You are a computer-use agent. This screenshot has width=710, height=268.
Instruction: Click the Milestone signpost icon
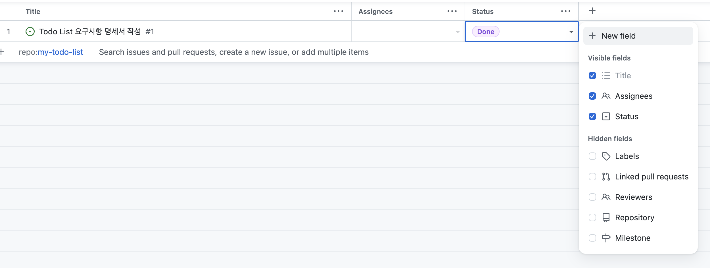click(x=606, y=238)
